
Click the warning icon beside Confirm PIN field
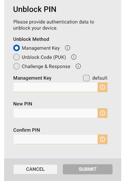(x=103, y=139)
